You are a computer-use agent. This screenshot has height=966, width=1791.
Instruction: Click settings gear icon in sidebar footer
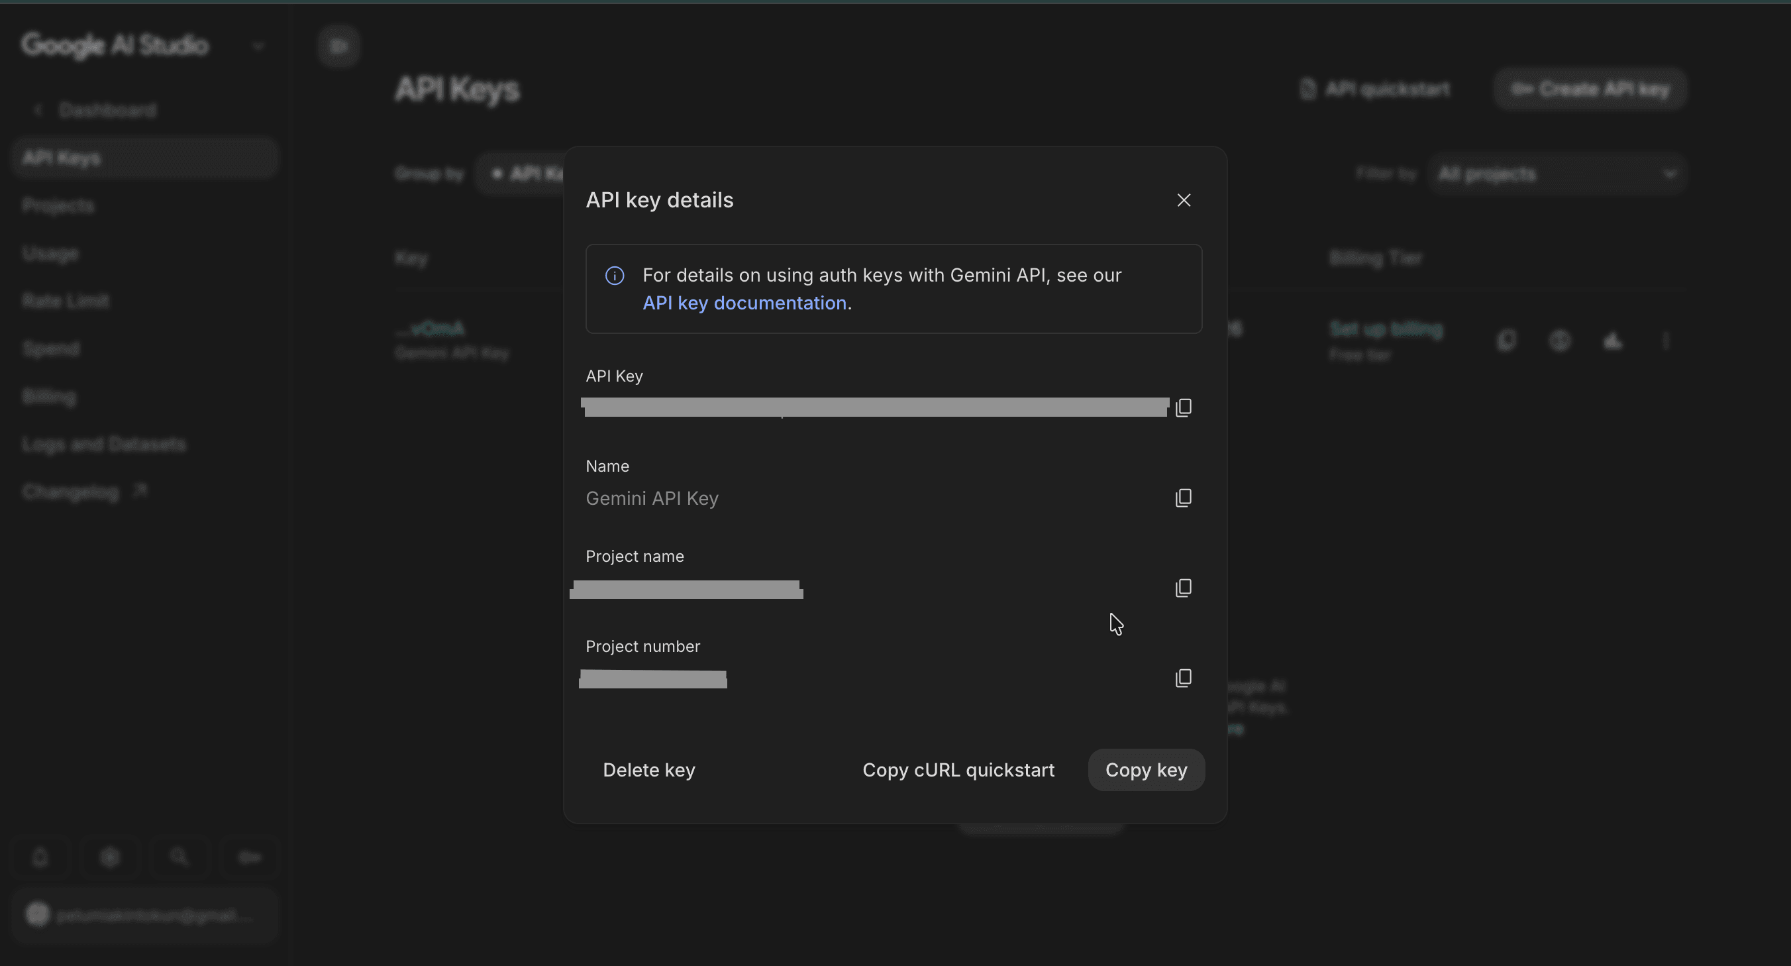coord(110,857)
